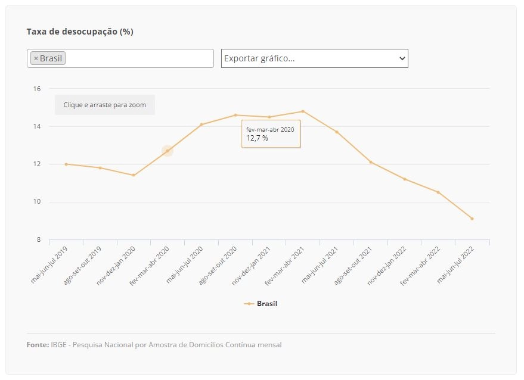
Task: Select the mai-jun-jul 2022 last data point
Action: coord(472,219)
